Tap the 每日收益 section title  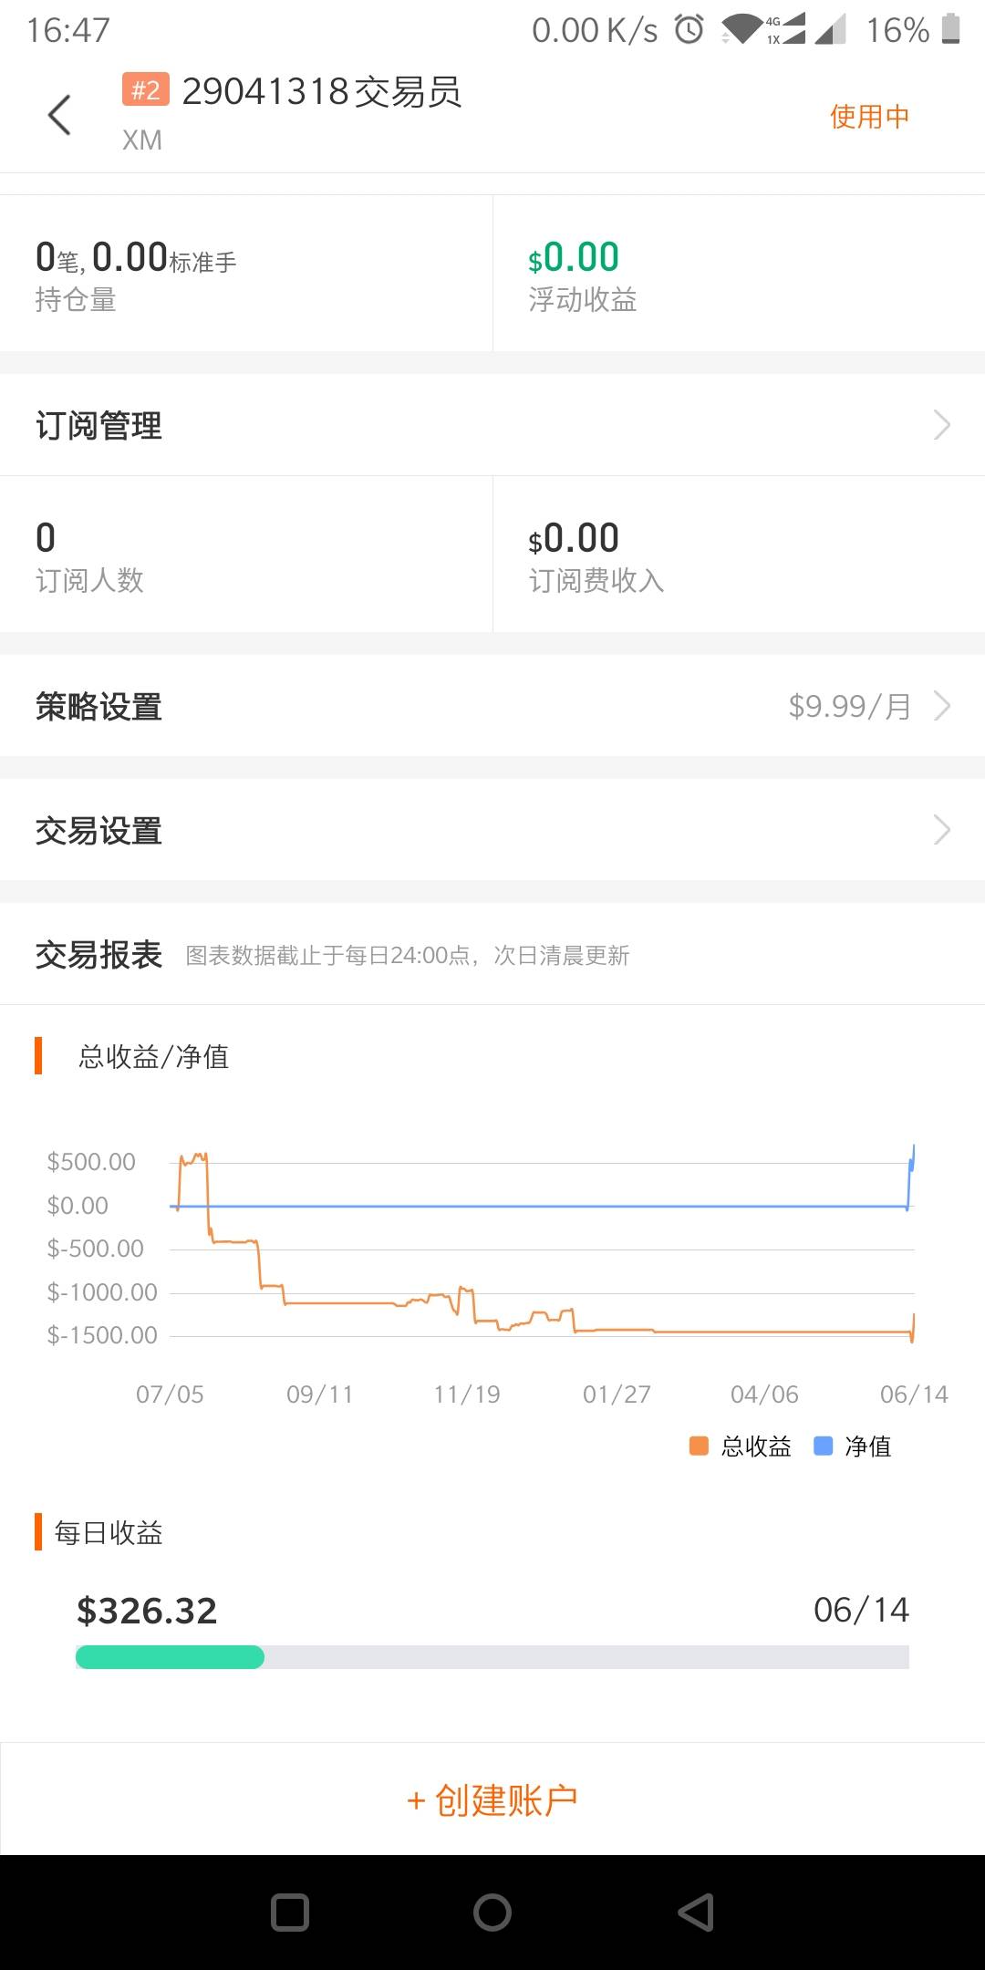pyautogui.click(x=109, y=1532)
